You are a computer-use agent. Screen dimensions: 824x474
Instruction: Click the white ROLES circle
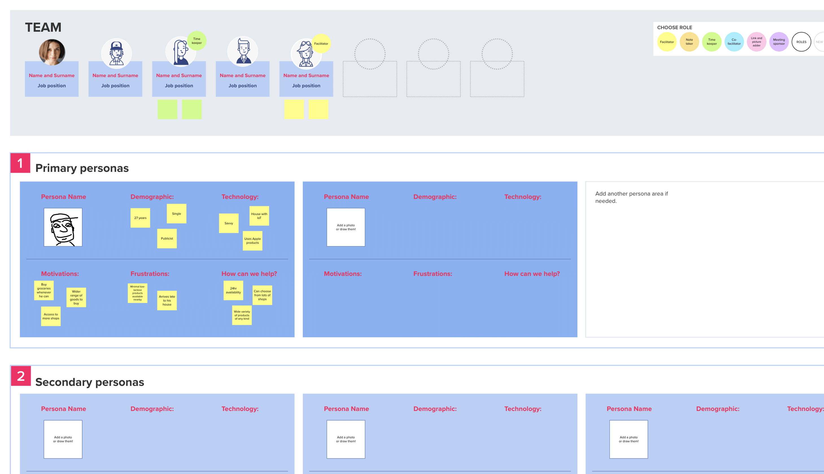tap(801, 42)
